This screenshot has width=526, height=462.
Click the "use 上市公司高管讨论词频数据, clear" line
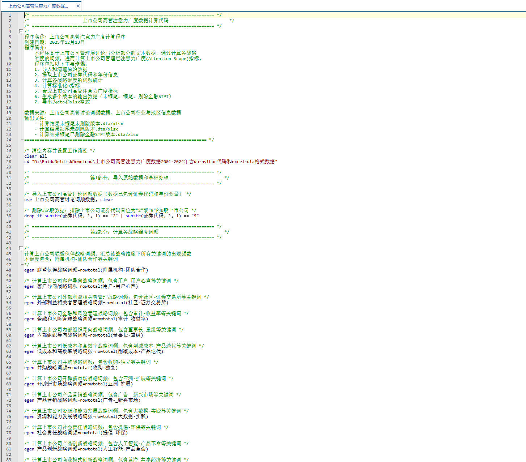[x=68, y=200]
